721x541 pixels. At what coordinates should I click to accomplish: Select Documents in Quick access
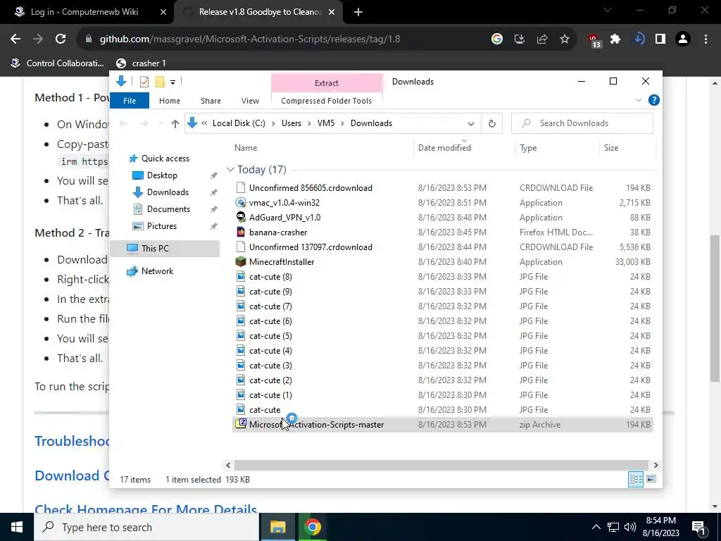(168, 209)
